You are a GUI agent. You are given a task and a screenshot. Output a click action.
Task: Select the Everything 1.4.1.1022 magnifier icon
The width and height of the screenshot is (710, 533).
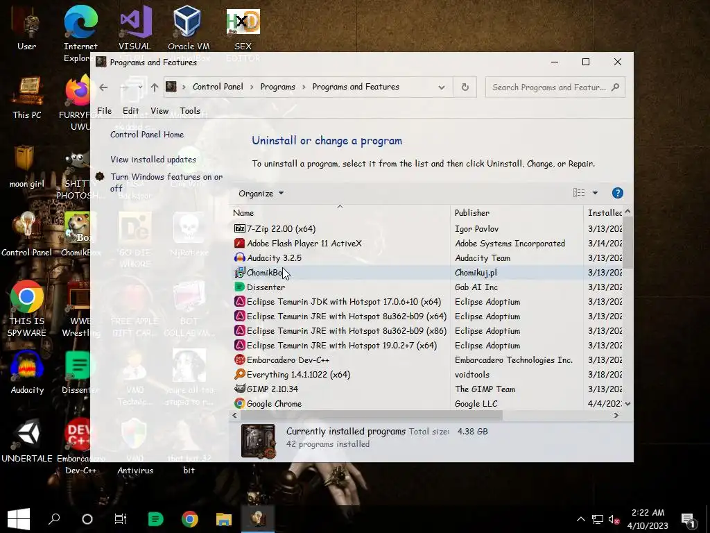click(x=239, y=374)
